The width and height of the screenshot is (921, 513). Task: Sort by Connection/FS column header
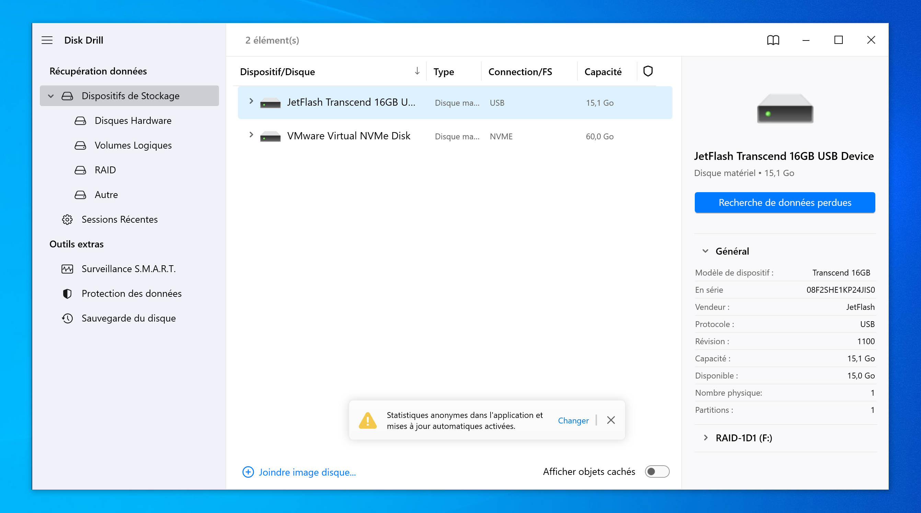(520, 71)
